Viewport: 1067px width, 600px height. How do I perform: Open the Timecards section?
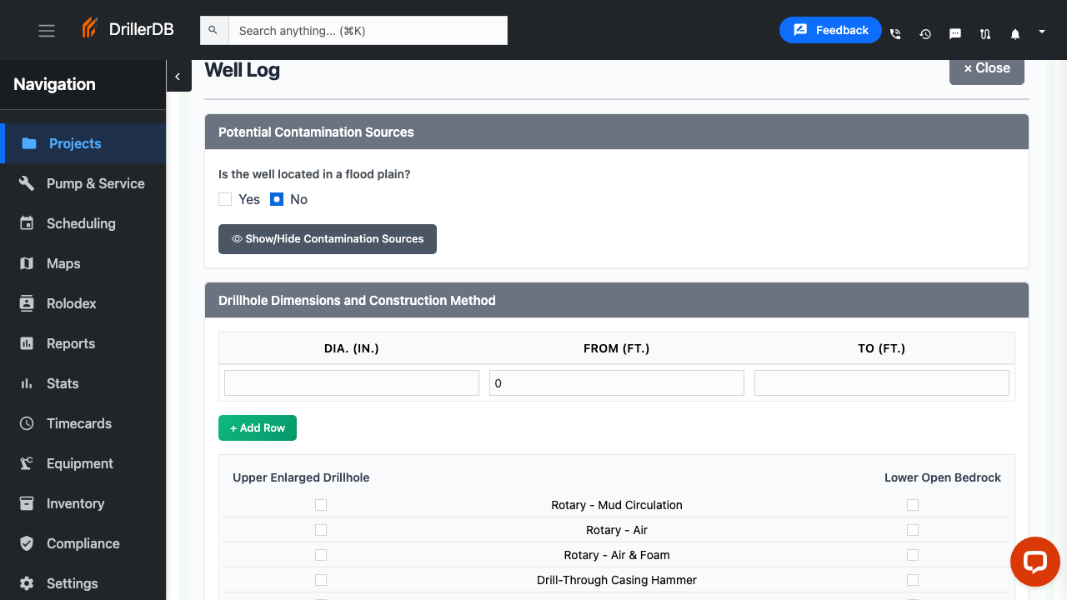(79, 423)
